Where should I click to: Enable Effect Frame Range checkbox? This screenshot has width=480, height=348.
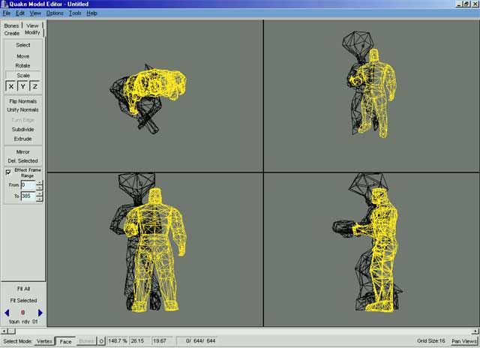[8, 172]
